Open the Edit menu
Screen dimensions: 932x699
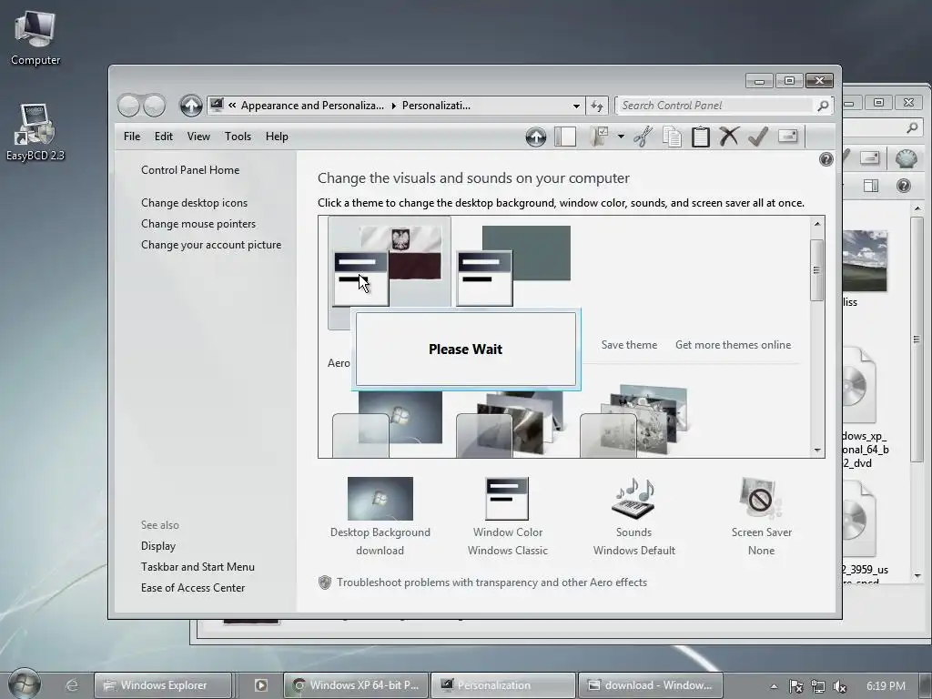click(x=164, y=137)
